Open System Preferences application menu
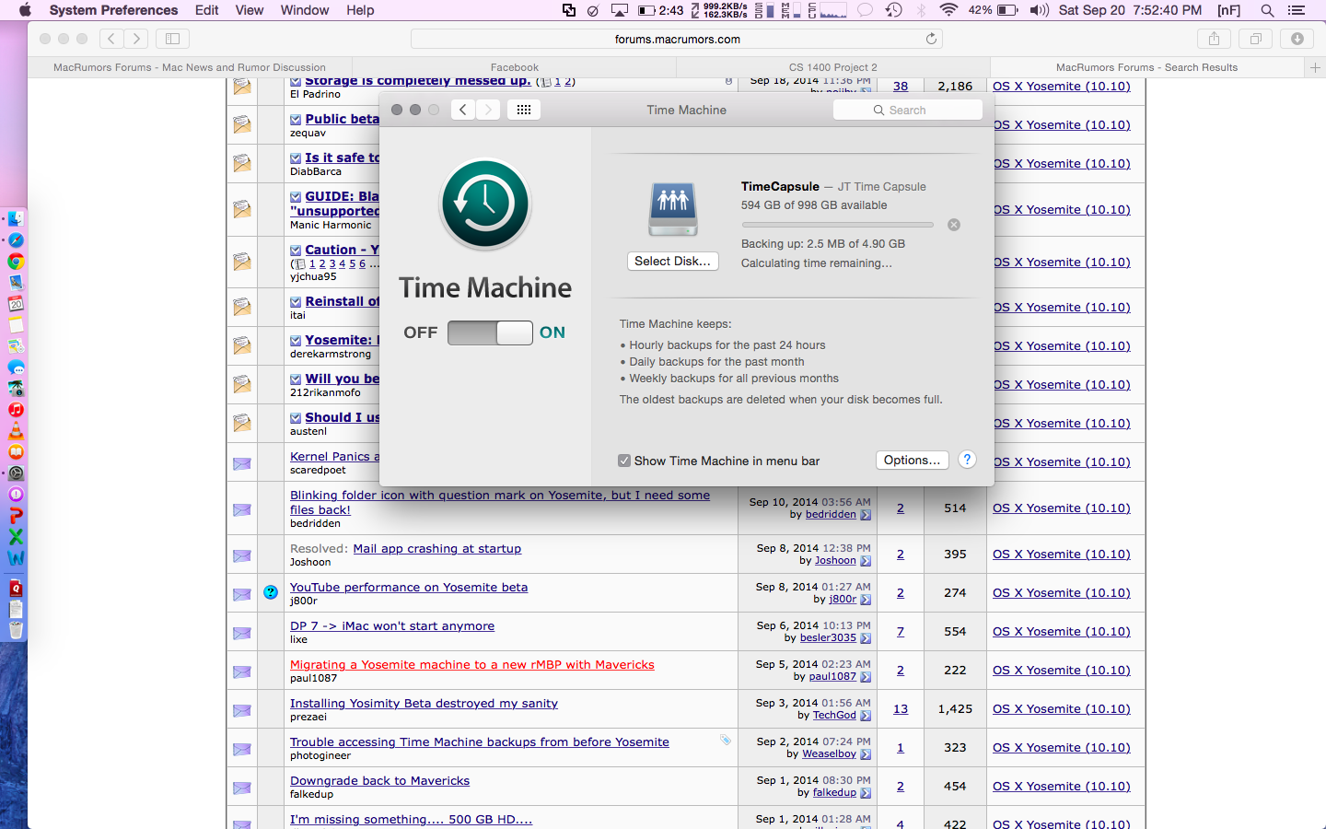This screenshot has width=1326, height=829. pos(113,10)
